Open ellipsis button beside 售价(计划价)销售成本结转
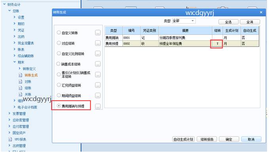The image size is (269, 152). pyautogui.click(x=98, y=75)
